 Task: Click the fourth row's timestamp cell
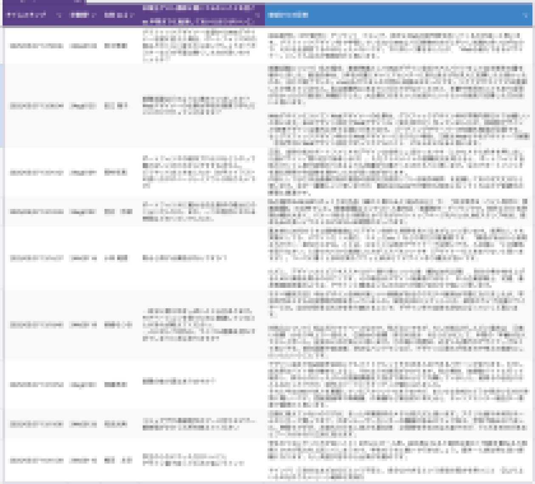pyautogui.click(x=37, y=211)
